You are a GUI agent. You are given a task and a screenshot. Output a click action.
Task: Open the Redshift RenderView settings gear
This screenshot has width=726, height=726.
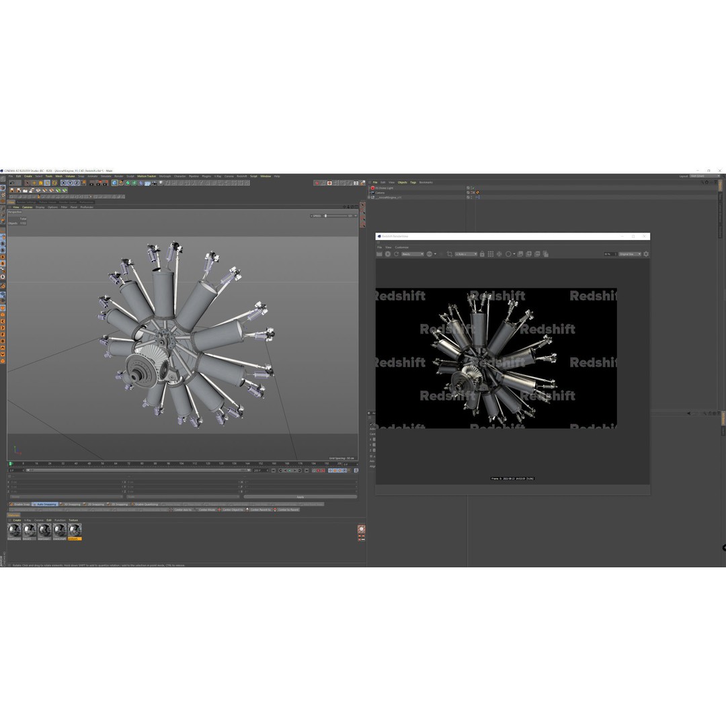(646, 253)
